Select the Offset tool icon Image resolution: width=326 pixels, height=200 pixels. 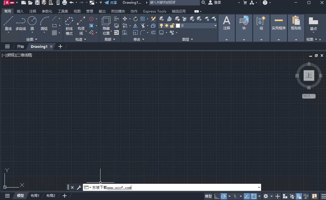click(153, 32)
